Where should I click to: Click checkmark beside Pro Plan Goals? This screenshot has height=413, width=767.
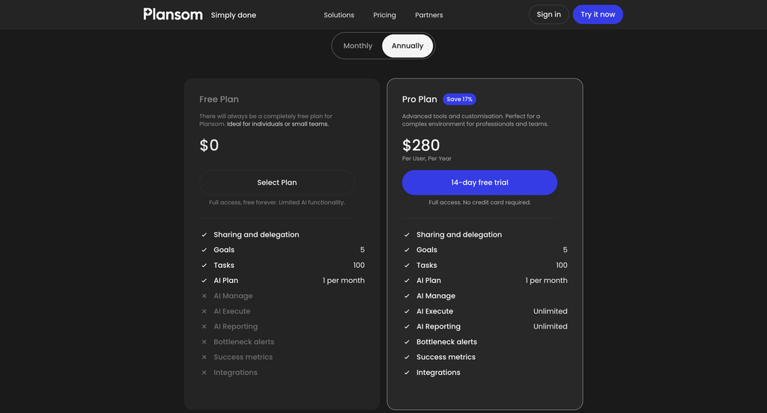tap(407, 250)
